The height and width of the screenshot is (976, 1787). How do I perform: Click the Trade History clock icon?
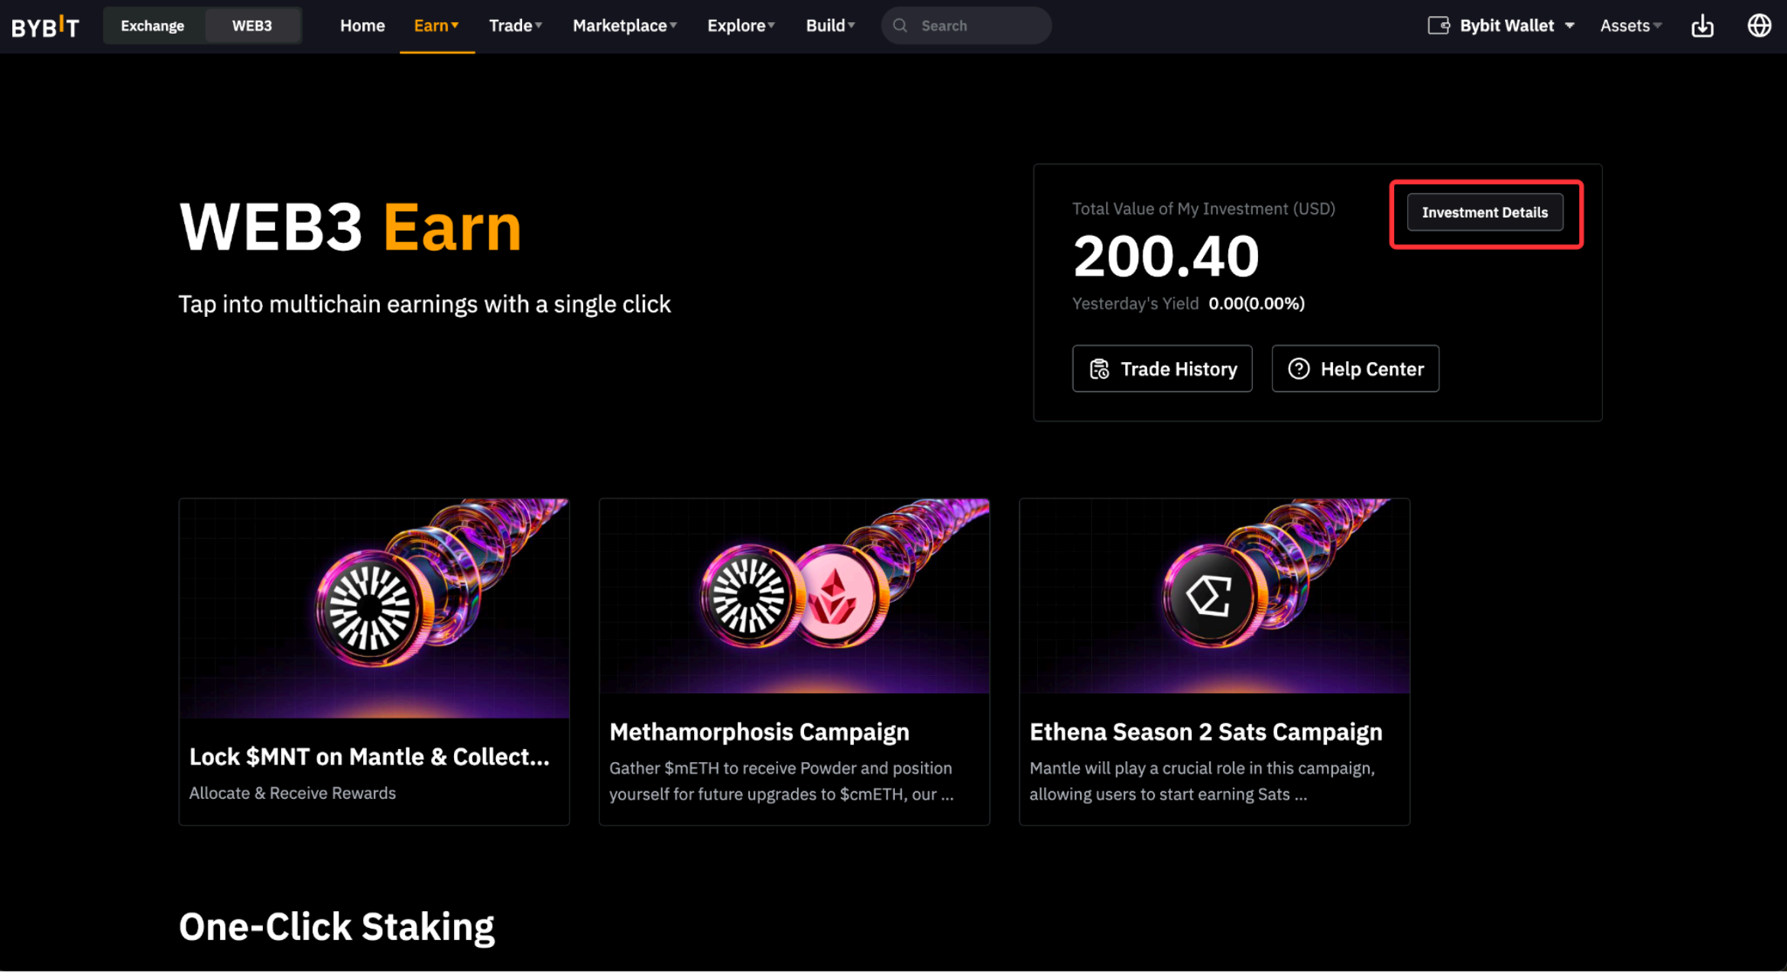pyautogui.click(x=1099, y=370)
